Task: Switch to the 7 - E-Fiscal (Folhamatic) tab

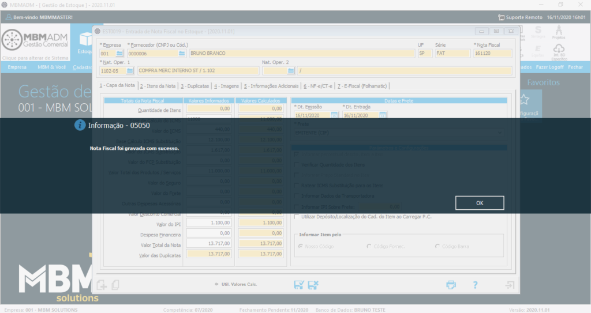Action: (362, 86)
